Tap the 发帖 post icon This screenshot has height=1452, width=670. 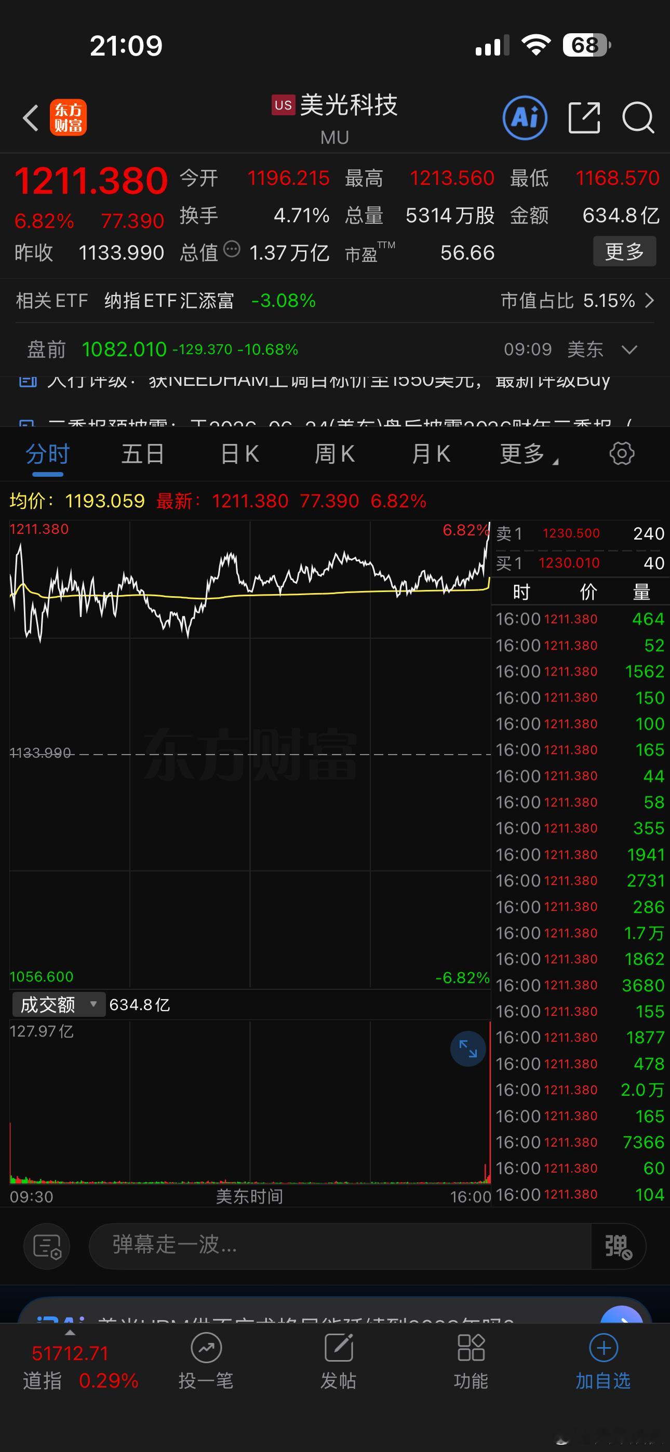click(x=339, y=1361)
